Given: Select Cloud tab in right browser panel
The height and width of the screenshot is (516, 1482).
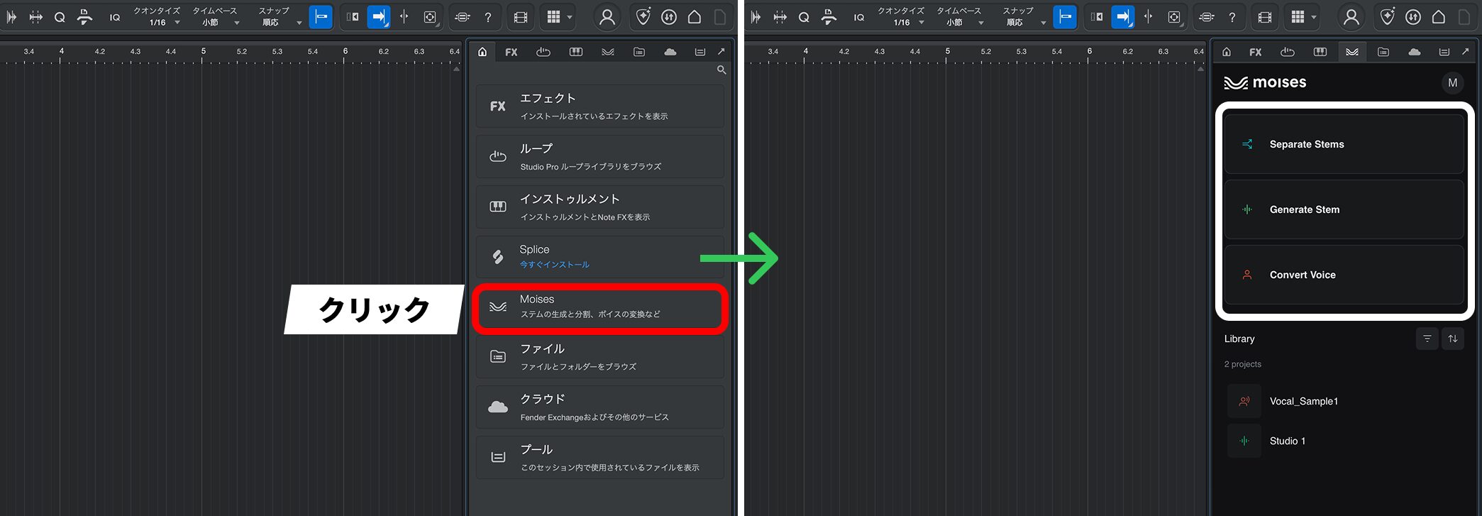Looking at the screenshot, I should (x=1415, y=52).
